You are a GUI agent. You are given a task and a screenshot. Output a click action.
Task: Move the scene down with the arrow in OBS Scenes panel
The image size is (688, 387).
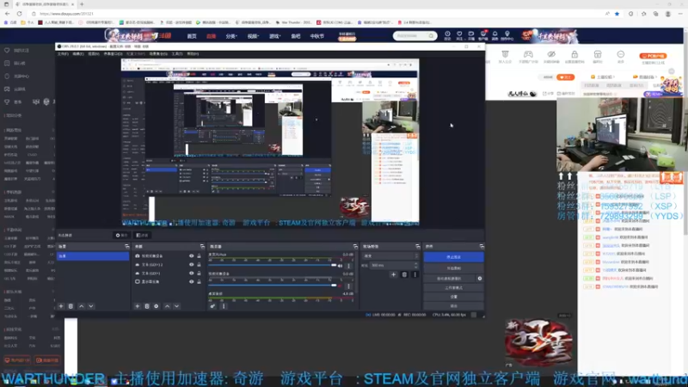tap(91, 306)
